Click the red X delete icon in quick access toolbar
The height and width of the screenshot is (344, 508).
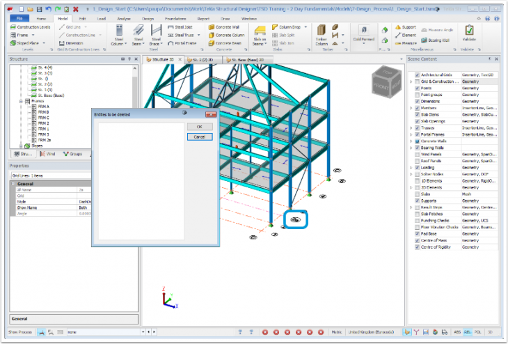coord(75,9)
